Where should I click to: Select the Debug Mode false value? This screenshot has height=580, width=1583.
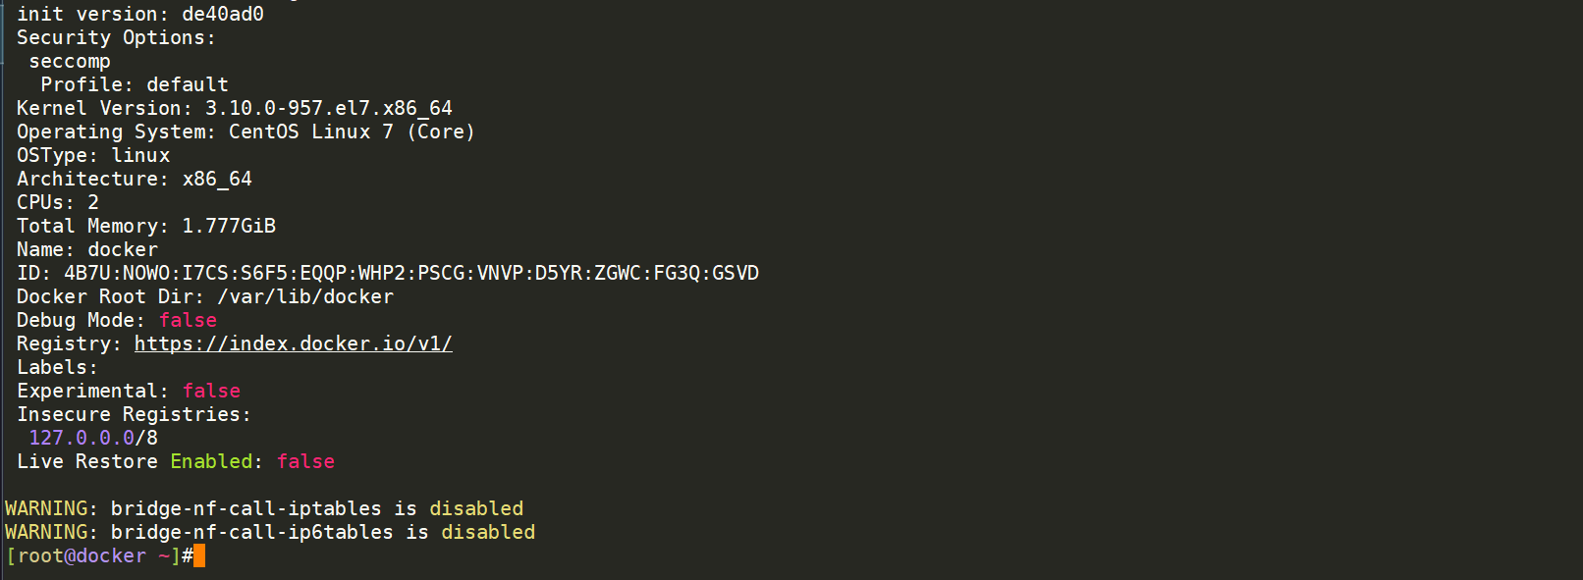tap(188, 320)
